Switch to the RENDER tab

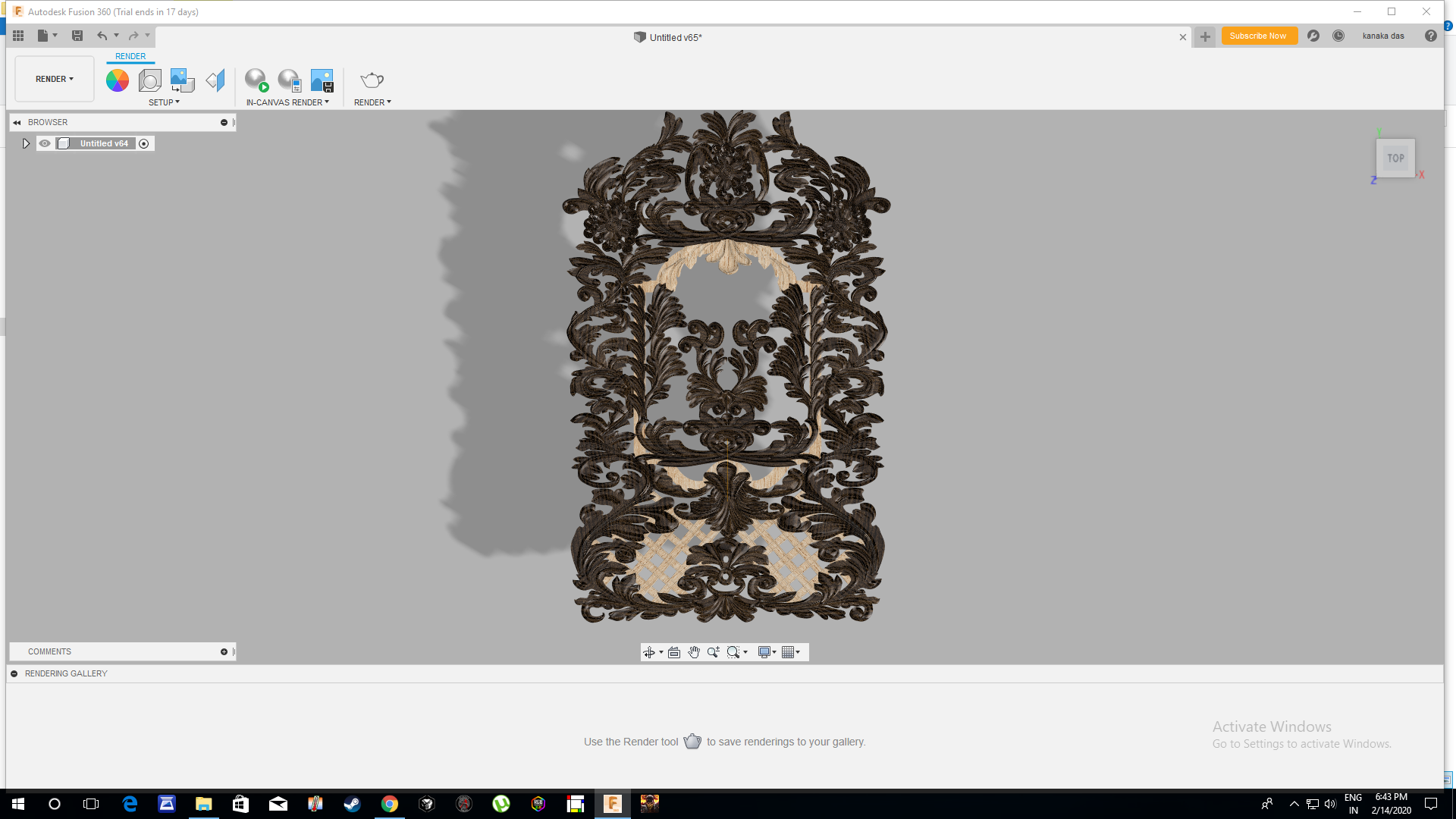(x=130, y=56)
